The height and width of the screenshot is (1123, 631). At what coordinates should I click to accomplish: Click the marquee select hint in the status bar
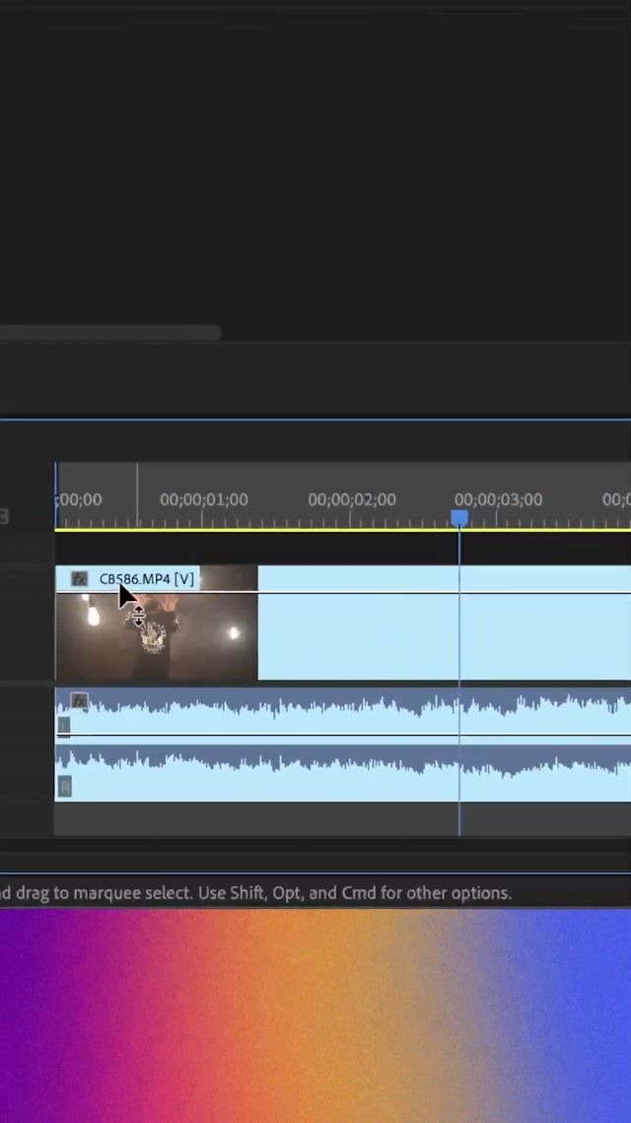click(x=256, y=893)
